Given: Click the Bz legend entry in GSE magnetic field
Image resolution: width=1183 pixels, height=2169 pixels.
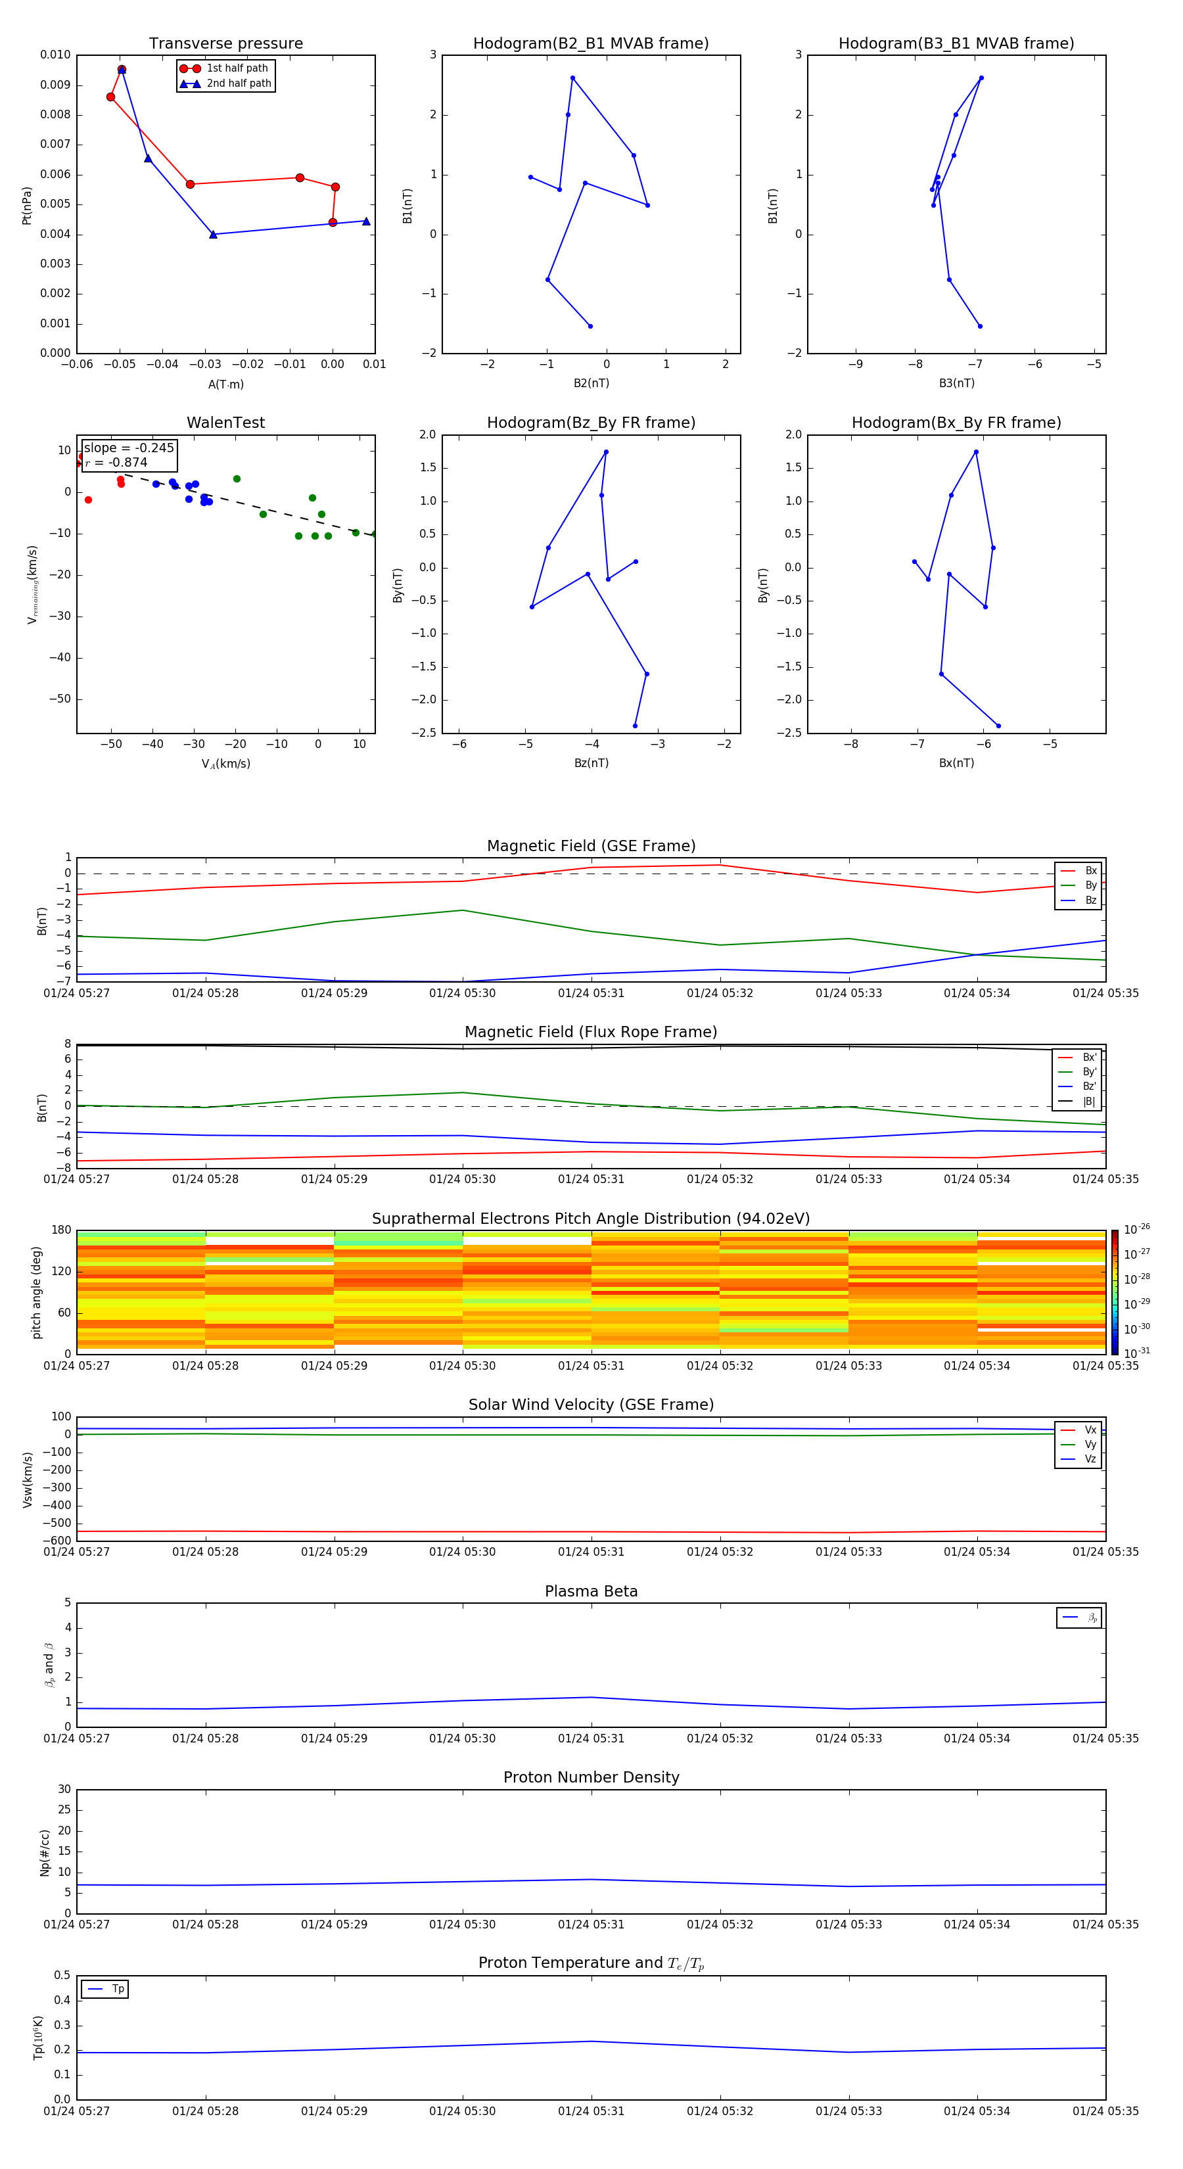Looking at the screenshot, I should [1079, 901].
